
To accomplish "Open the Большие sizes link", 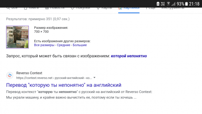I will 80,45.
